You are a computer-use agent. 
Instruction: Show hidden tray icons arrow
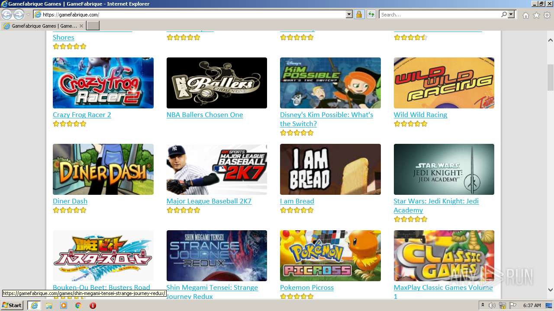(483, 305)
